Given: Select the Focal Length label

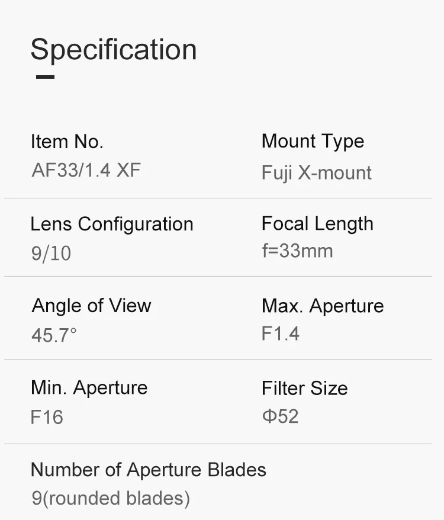Looking at the screenshot, I should pyautogui.click(x=317, y=223).
